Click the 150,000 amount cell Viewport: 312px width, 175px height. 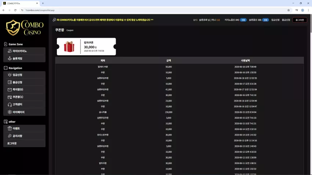click(168, 112)
